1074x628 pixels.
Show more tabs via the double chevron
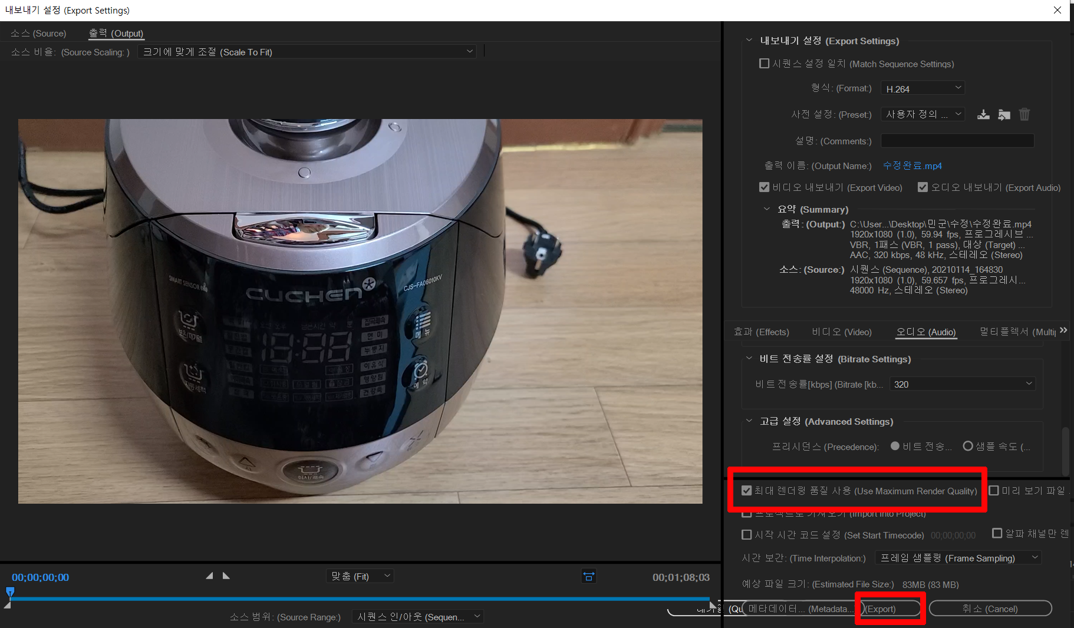[1063, 330]
